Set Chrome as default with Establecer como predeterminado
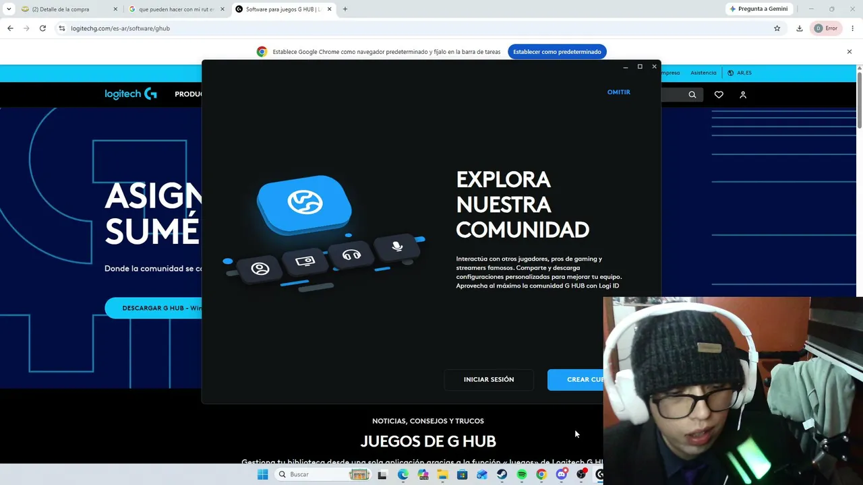This screenshot has height=485, width=863. point(557,52)
